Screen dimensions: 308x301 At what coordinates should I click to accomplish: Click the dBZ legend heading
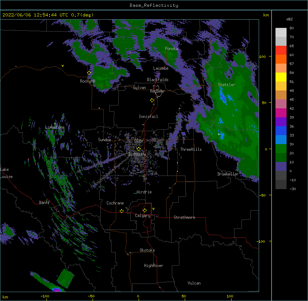[x=289, y=19]
